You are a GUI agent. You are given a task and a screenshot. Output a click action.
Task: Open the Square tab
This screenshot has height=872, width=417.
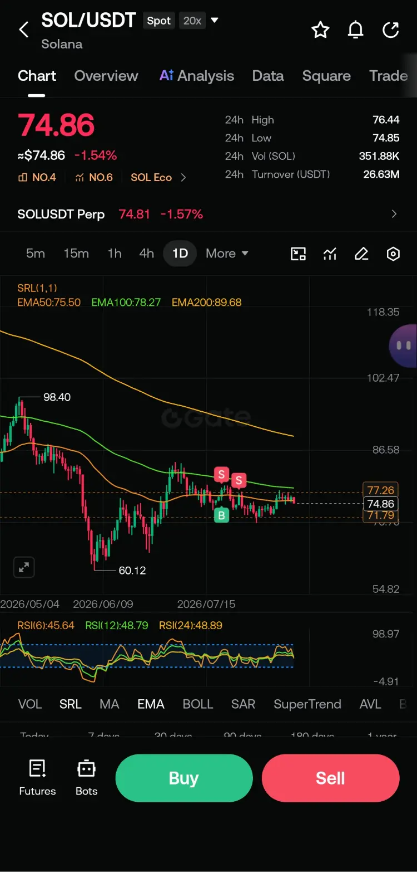pos(326,76)
